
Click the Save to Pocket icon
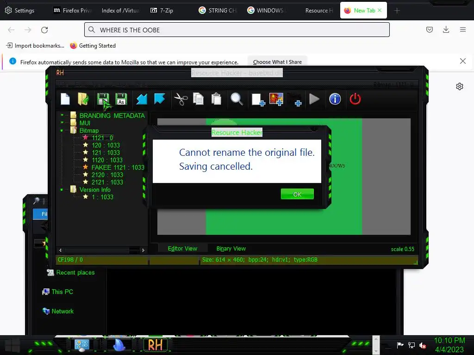tap(430, 30)
